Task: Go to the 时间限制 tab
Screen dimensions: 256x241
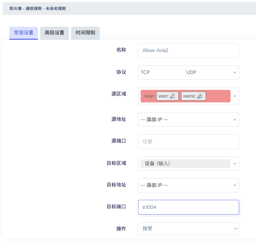Action: click(x=85, y=33)
